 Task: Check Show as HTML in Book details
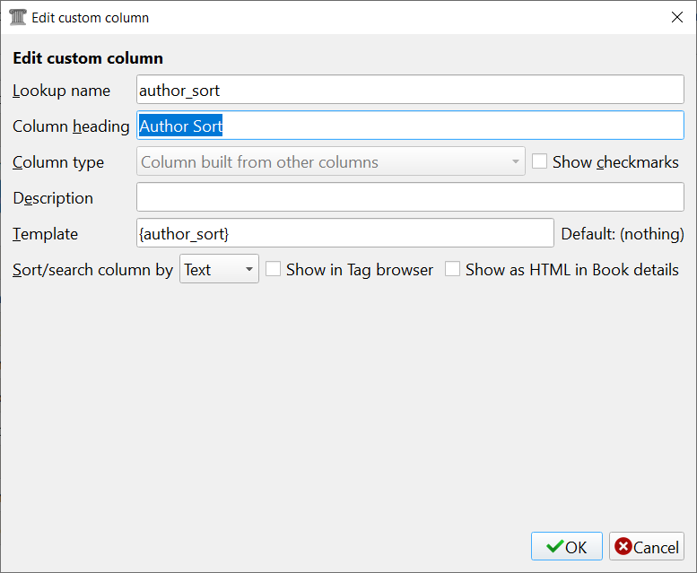453,269
